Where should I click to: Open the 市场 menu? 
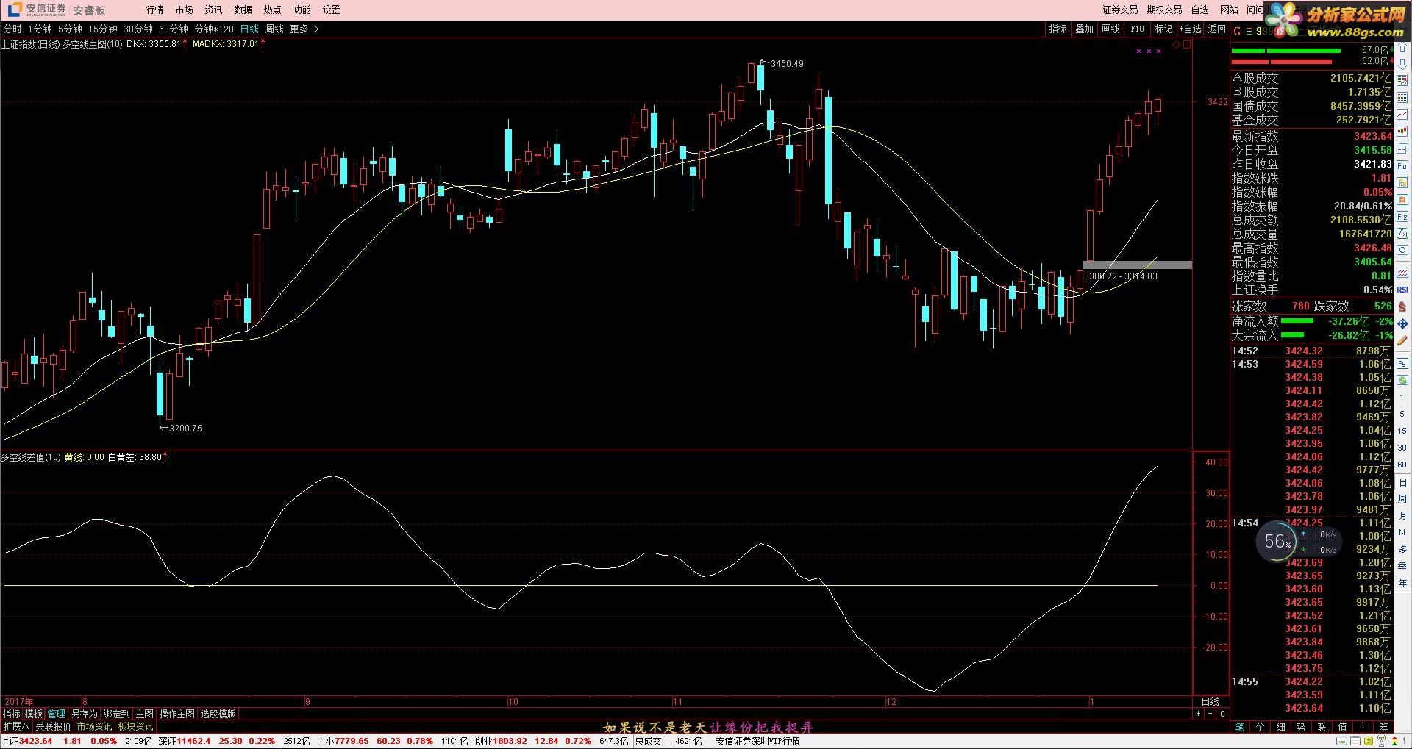click(x=184, y=10)
